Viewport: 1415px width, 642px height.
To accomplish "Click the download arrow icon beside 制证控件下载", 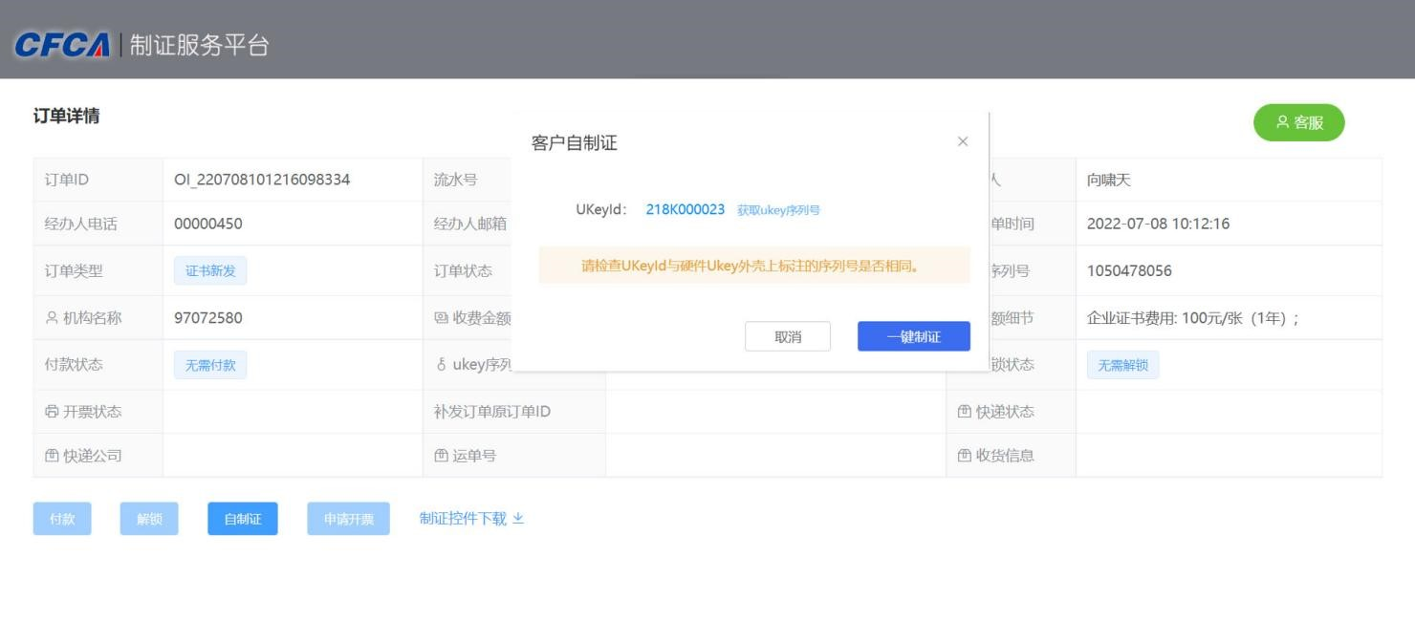I will 518,519.
